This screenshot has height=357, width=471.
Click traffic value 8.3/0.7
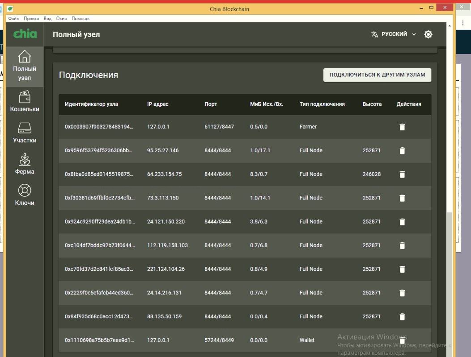coord(259,174)
